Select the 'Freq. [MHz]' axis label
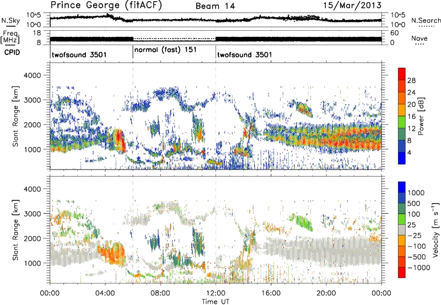 [x=10, y=37]
